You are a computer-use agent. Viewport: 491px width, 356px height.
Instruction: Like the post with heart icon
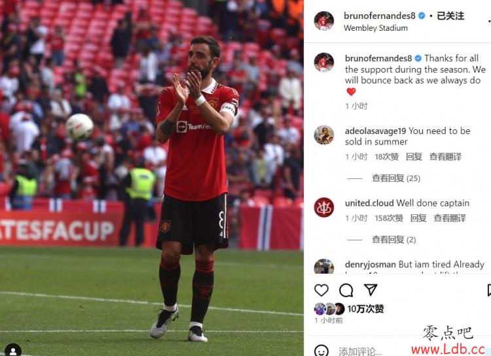point(321,291)
